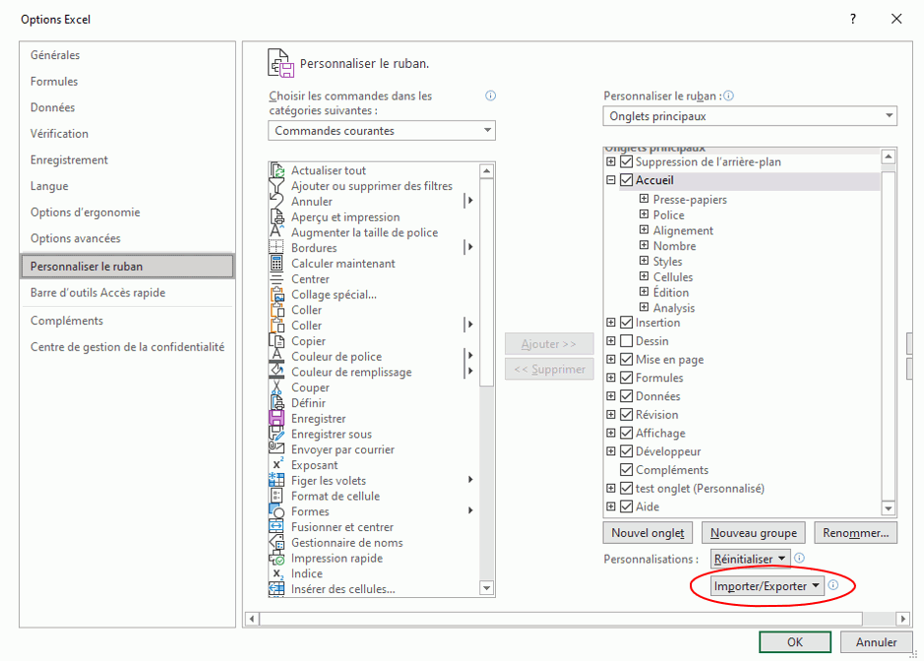Expand the Police group

(645, 213)
